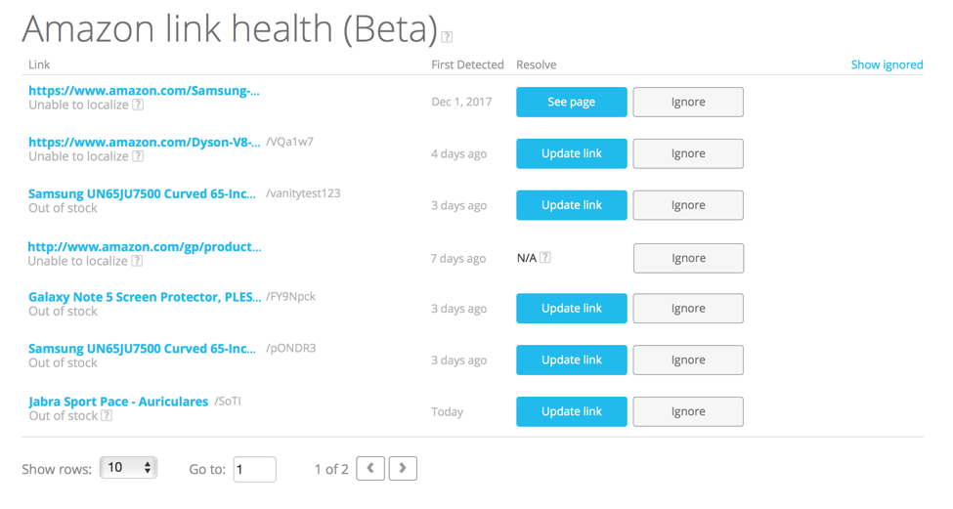Update link for Samsung /pONDR3 row
Screen dimensions: 953x509
[571, 361]
